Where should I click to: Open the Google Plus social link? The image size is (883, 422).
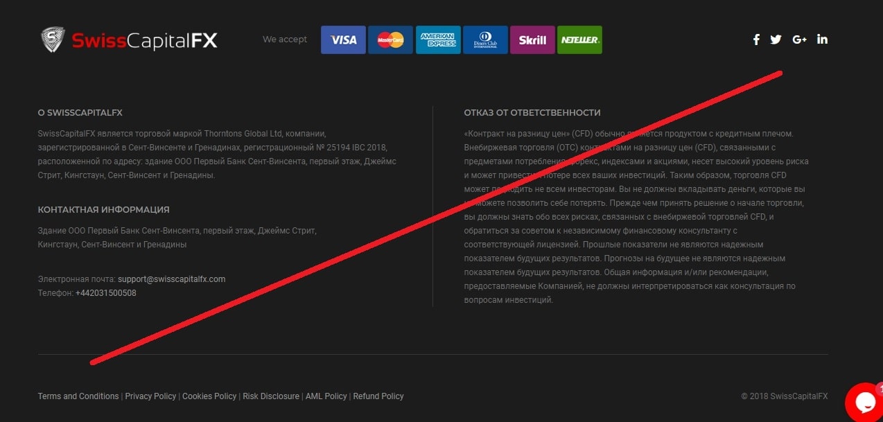[x=799, y=39]
